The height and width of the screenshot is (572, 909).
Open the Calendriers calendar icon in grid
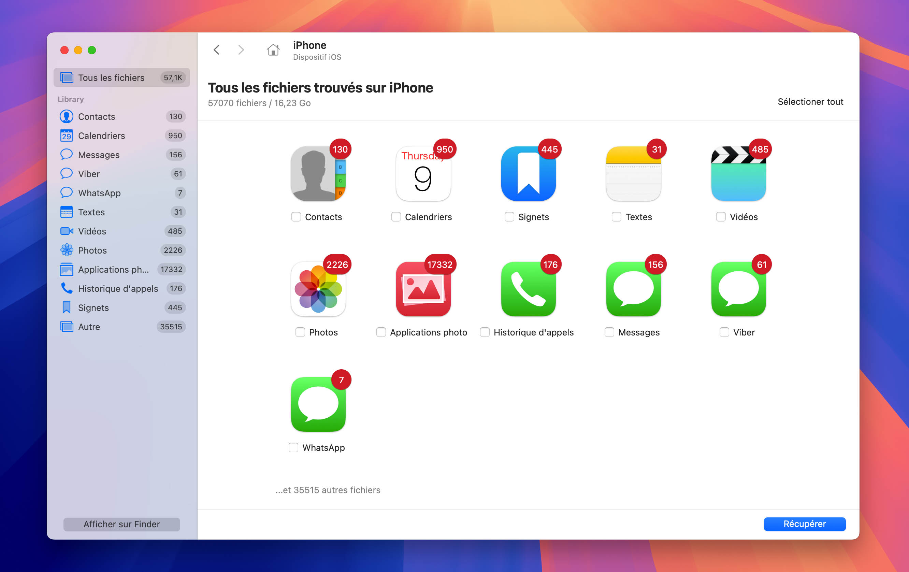coord(423,174)
